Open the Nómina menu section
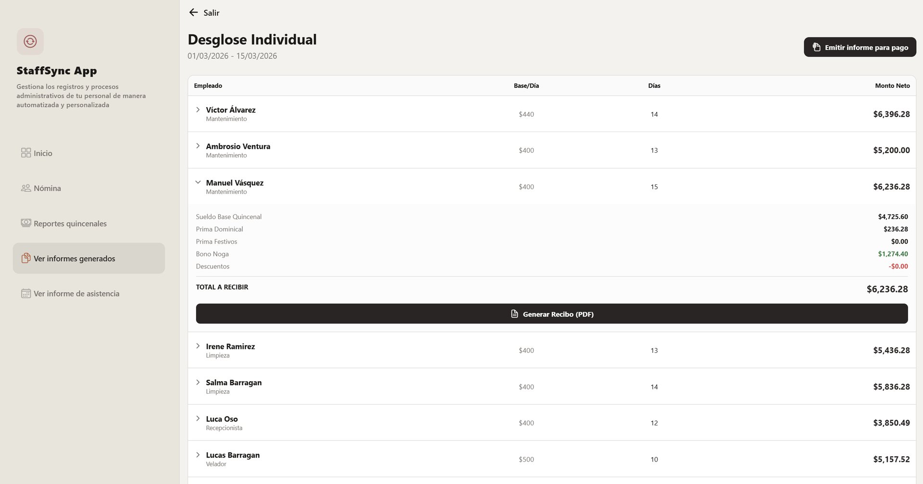The image size is (923, 484). [x=47, y=188]
